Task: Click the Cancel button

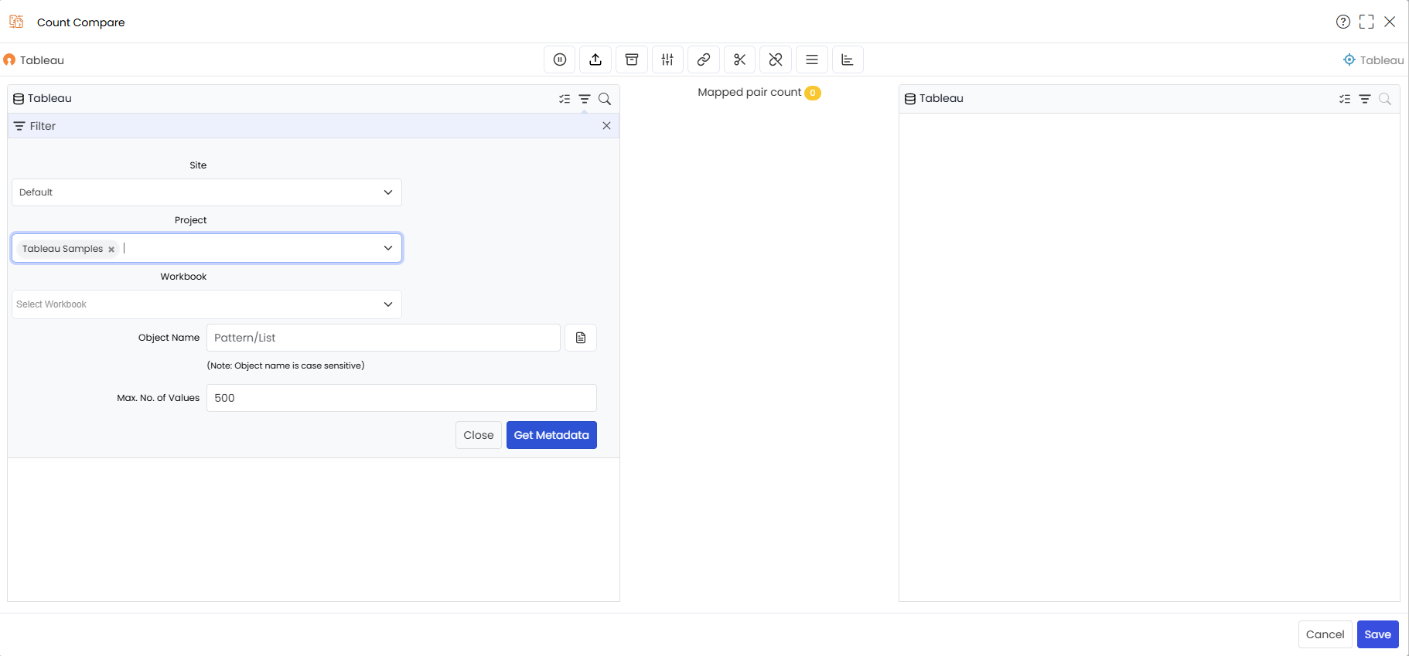Action: click(1325, 634)
